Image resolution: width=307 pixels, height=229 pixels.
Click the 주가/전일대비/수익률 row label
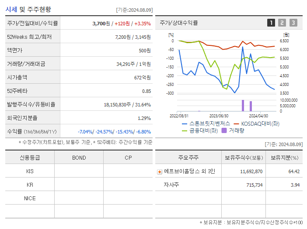32,23
